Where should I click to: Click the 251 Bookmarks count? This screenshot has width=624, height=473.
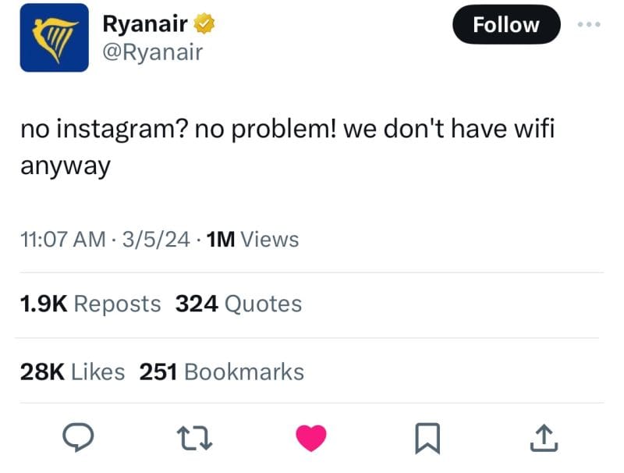click(x=222, y=372)
